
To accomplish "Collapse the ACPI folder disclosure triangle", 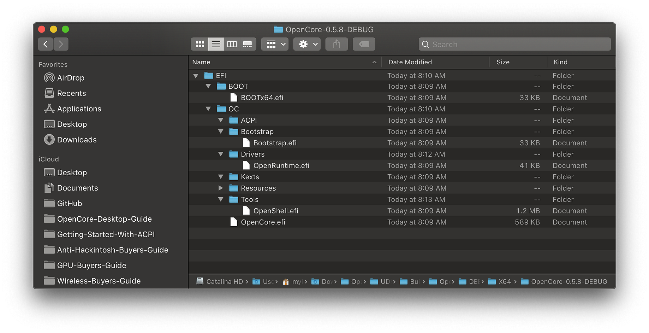I will point(221,120).
